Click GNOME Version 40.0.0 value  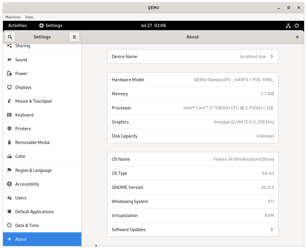tap(268, 187)
